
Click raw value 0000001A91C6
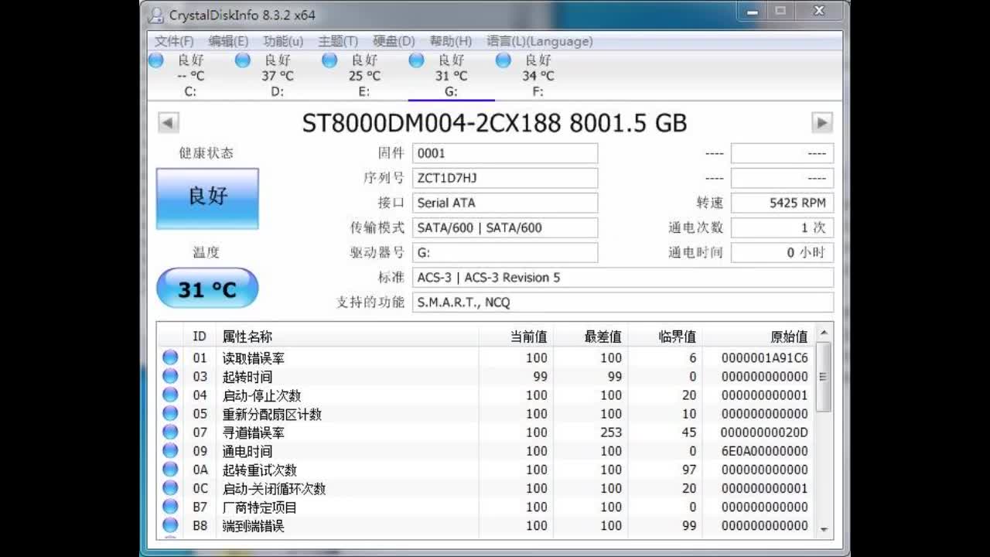[764, 357]
